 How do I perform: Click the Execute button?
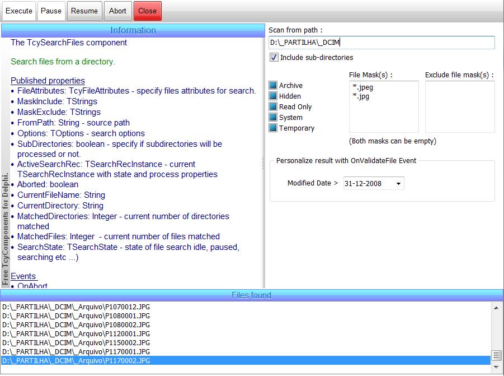pyautogui.click(x=19, y=11)
